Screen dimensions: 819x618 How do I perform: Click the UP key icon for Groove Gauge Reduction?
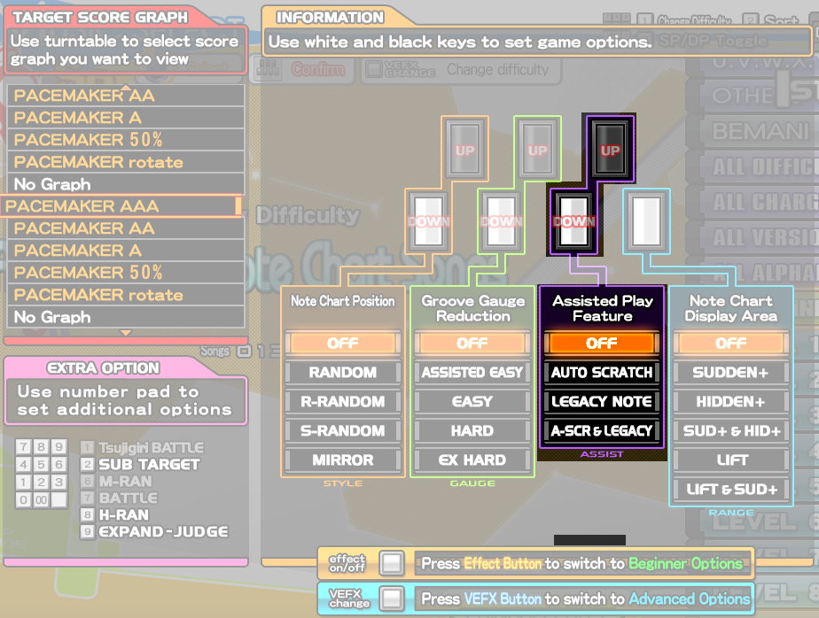(x=537, y=148)
